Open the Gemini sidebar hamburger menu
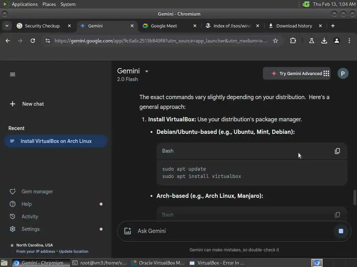The image size is (357, 267). click(x=13, y=74)
